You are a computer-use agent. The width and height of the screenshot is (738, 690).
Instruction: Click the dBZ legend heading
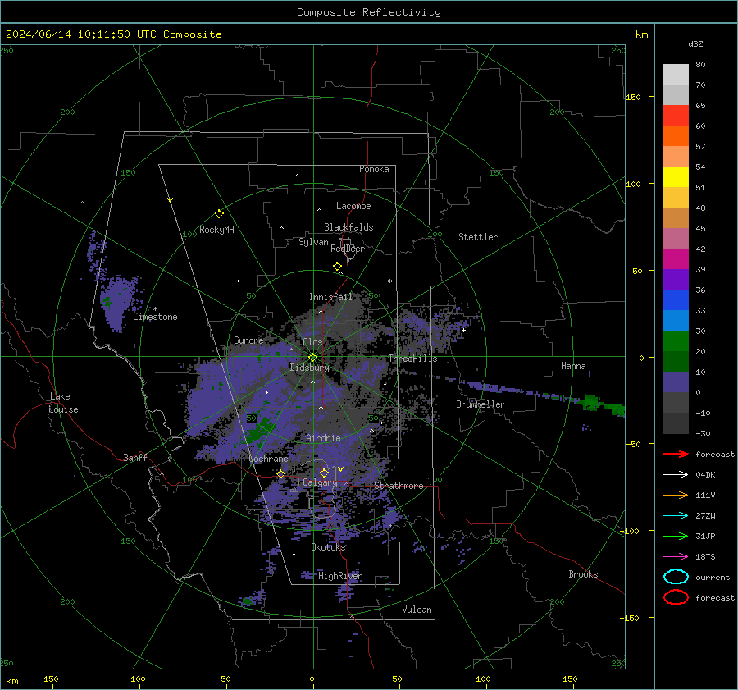click(x=695, y=43)
